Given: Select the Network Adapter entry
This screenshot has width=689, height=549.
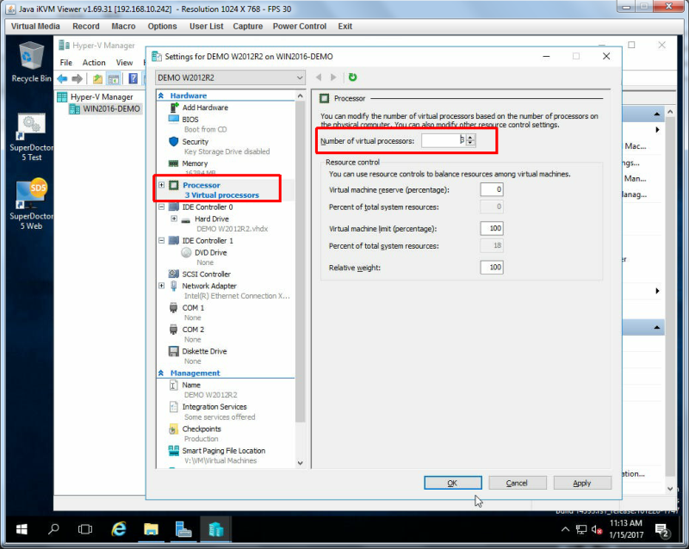Looking at the screenshot, I should 209,286.
